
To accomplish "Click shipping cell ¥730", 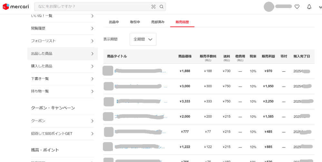I will tap(227, 71).
